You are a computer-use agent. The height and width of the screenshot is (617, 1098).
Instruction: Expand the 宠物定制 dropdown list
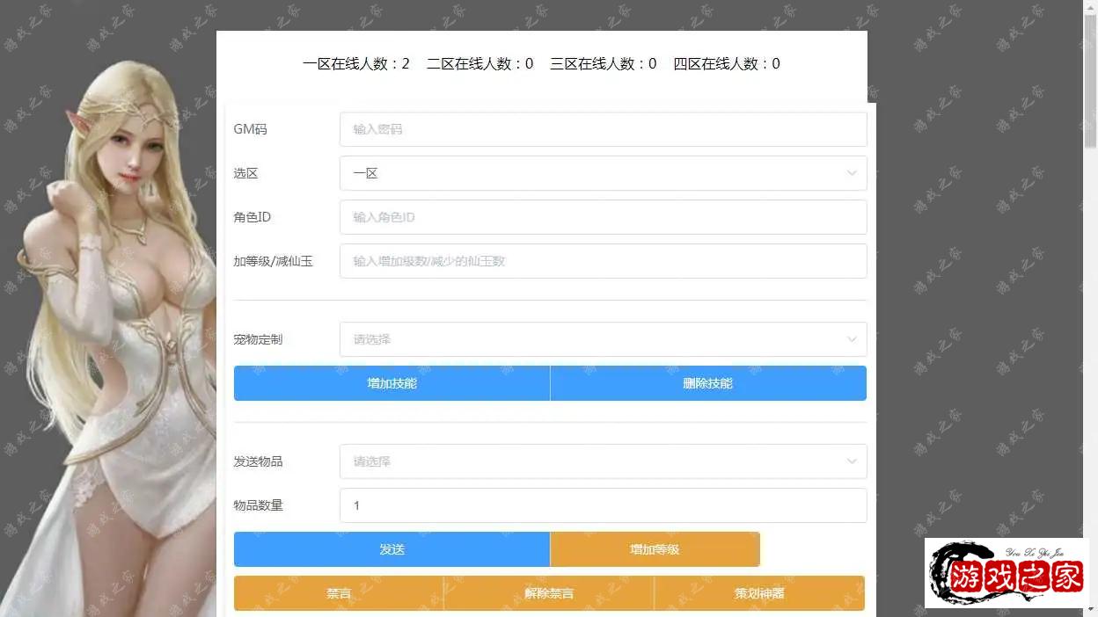tap(603, 339)
